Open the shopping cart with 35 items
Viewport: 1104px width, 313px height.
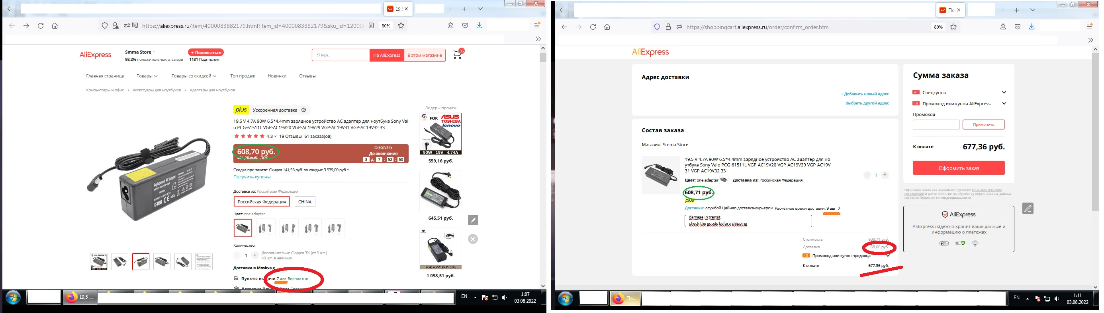458,54
